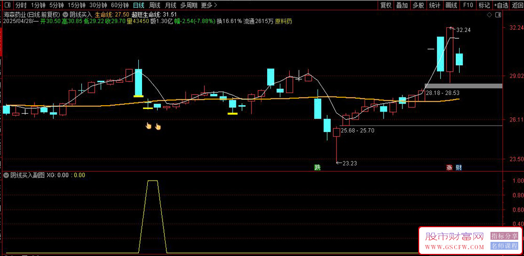Switch to the 1分钟 period tab

(38, 5)
